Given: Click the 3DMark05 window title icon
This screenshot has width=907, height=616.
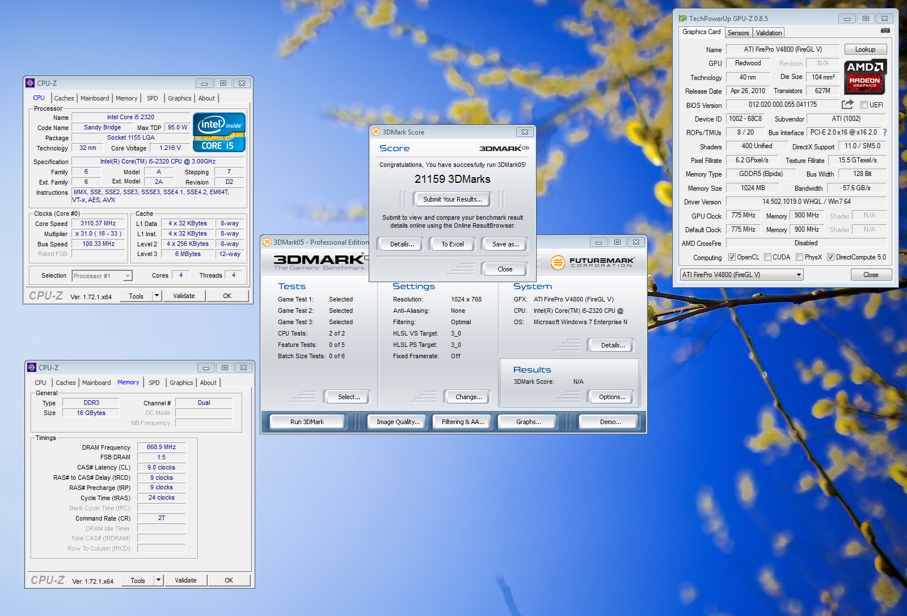Looking at the screenshot, I should 267,242.
